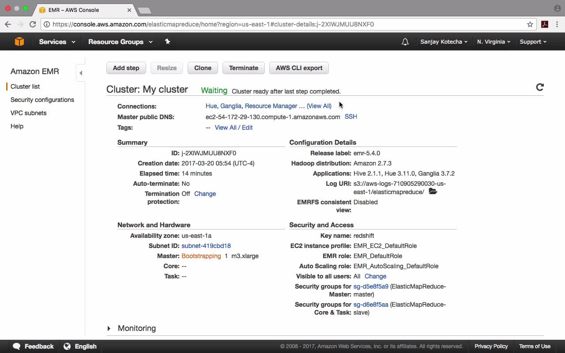Open Cluster list in the sidebar
The height and width of the screenshot is (353, 565).
pyautogui.click(x=25, y=86)
